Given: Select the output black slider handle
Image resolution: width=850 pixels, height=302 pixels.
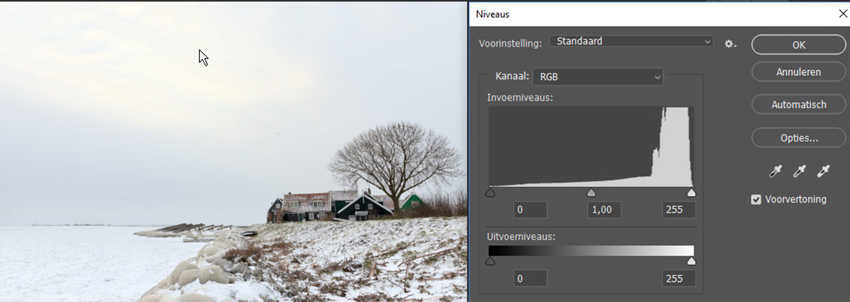Looking at the screenshot, I should coord(490,261).
